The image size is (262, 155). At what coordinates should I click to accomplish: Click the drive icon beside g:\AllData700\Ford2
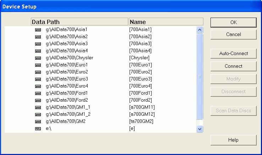[x=38, y=100]
